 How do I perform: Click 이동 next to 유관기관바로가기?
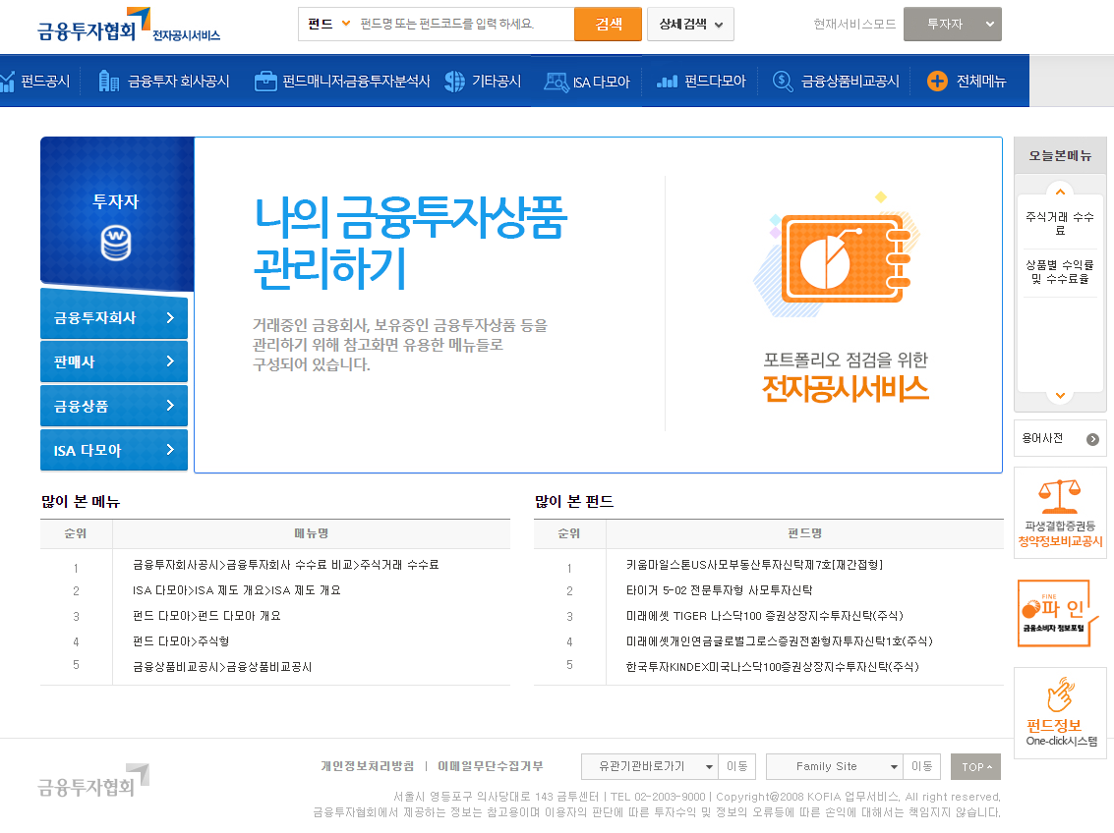coord(736,766)
